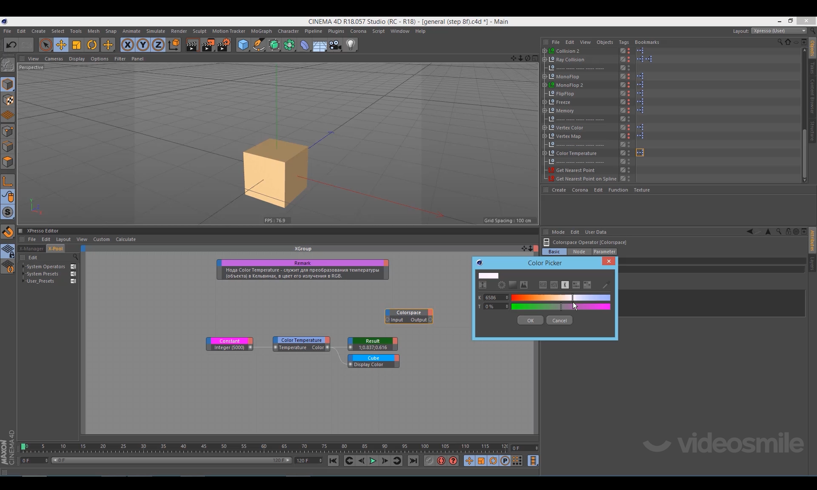This screenshot has height=490, width=817.
Task: Switch to the X-Pool tab
Action: click(x=55, y=249)
